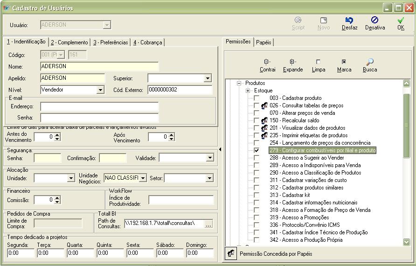The image size is (416, 266).
Task: Click the Confirmação password field
Action: click(113, 158)
